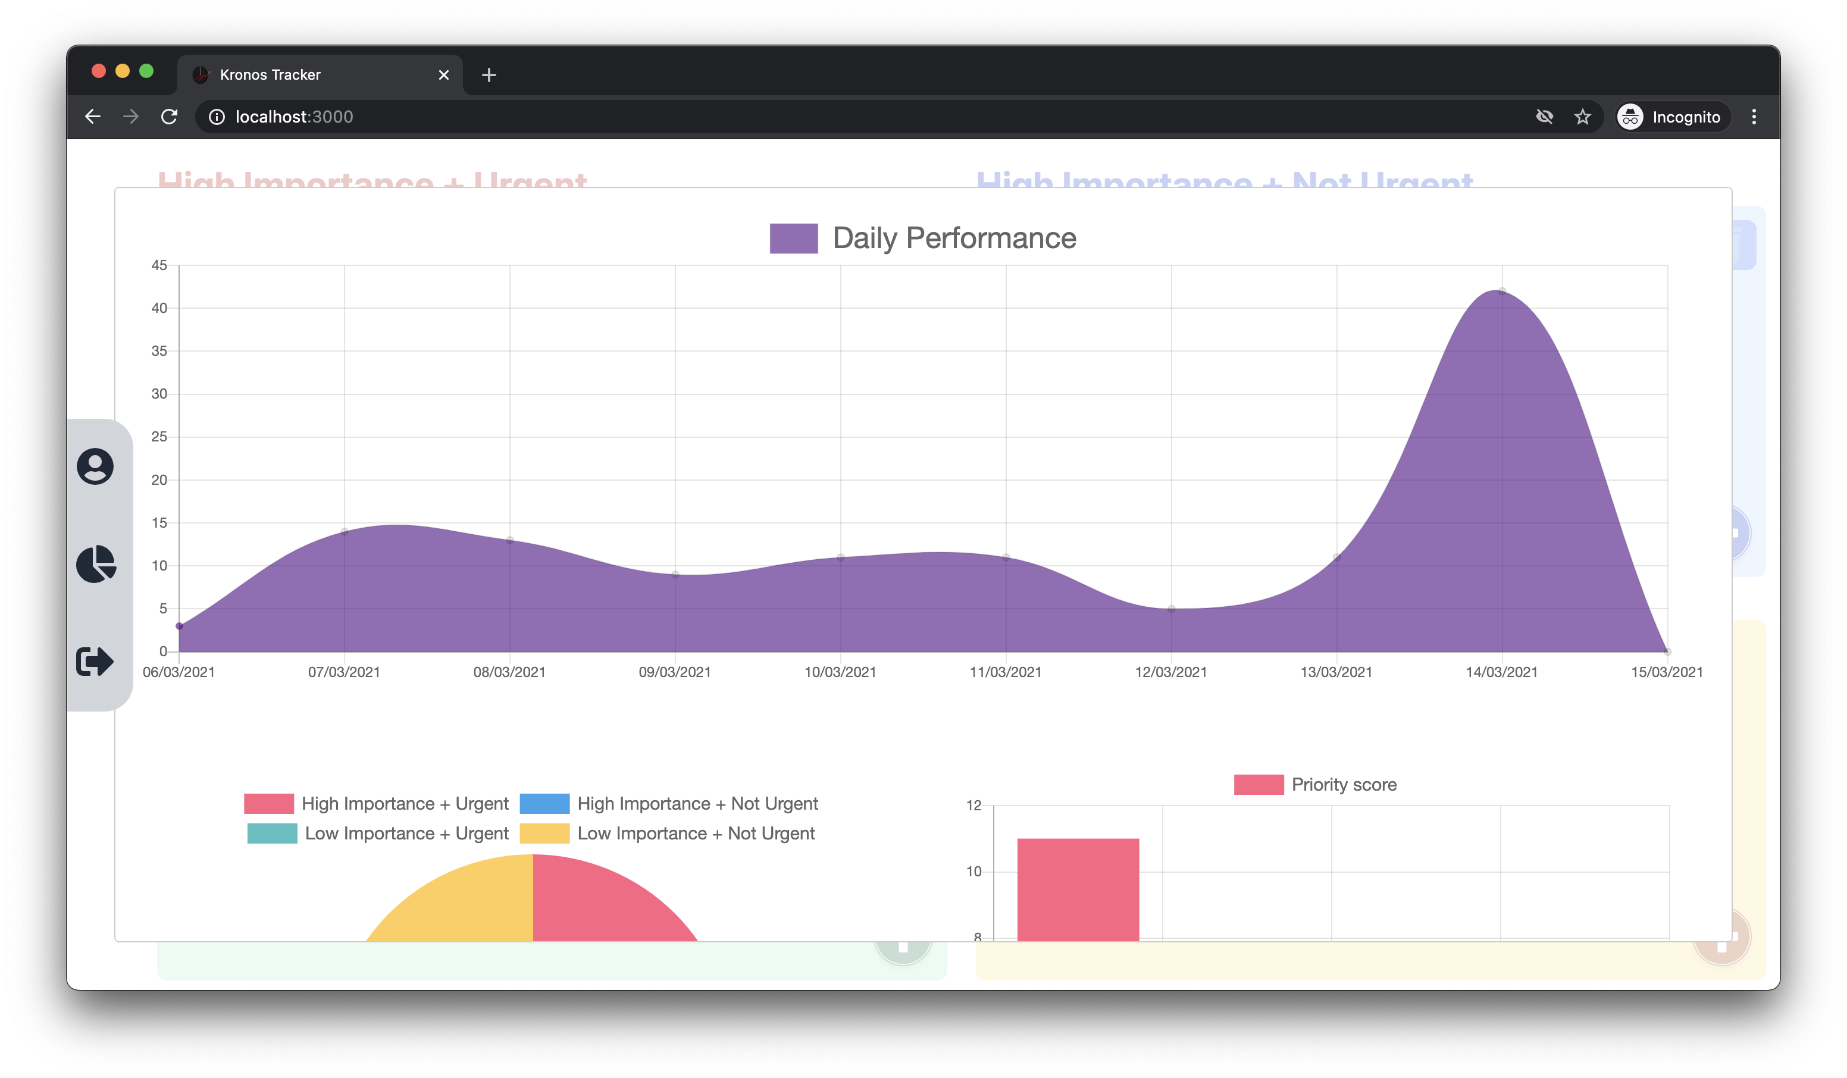Open the browser three-dot menu
Image resolution: width=1847 pixels, height=1078 pixels.
1754,117
